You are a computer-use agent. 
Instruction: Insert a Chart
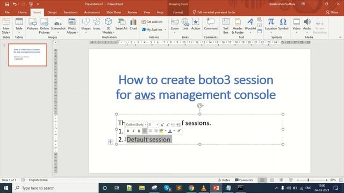(133, 24)
